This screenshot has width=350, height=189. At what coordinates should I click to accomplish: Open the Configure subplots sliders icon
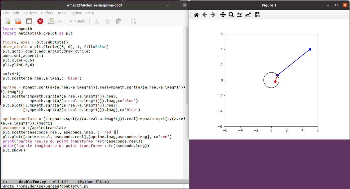pyautogui.click(x=240, y=15)
